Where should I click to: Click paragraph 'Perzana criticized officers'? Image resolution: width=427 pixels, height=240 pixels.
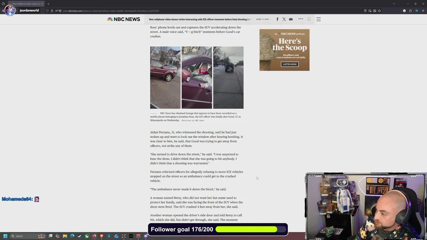tap(196, 176)
